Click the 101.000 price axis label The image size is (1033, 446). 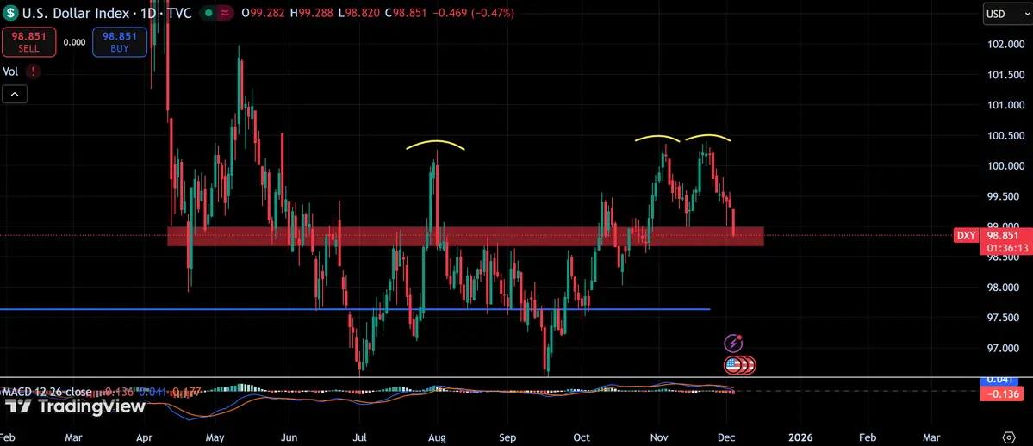click(1005, 105)
